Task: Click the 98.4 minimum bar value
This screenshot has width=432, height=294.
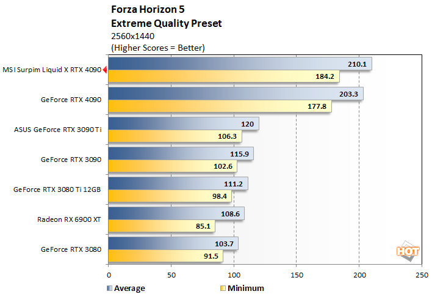Action: click(x=219, y=196)
